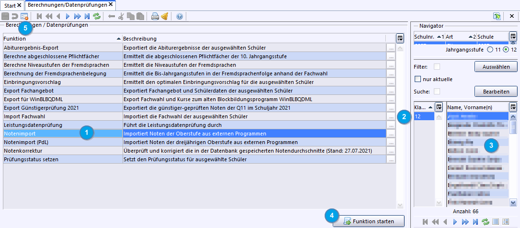This screenshot has height=228, width=520.
Task: Go to previous record in main toolbar
Action: click(x=58, y=16)
